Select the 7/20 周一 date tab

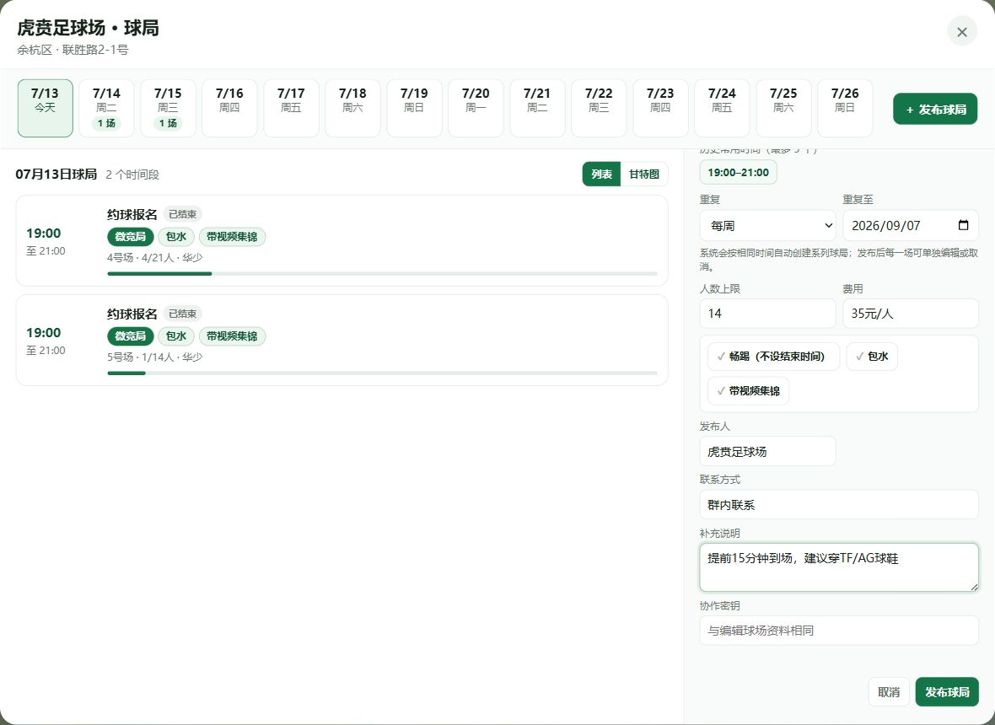tap(476, 108)
